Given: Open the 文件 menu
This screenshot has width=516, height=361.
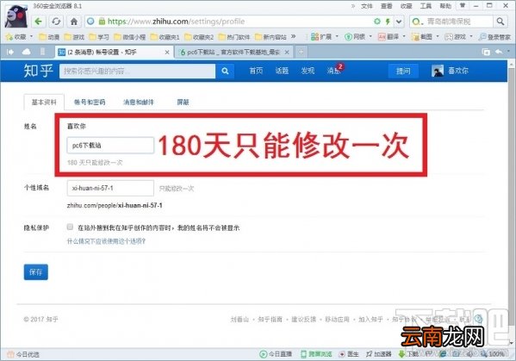Looking at the screenshot, I should tap(367, 6).
